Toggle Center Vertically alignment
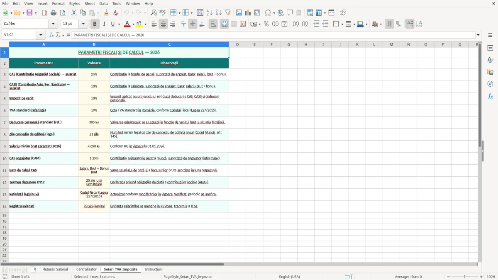The image size is (498, 280). (x=193, y=24)
